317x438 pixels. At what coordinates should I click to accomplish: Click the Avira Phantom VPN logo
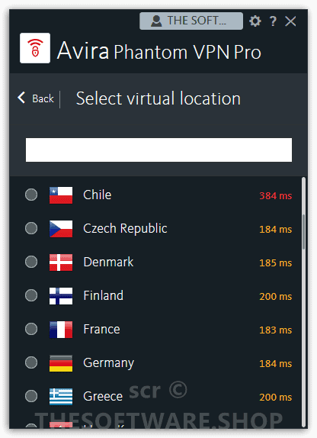click(x=35, y=48)
